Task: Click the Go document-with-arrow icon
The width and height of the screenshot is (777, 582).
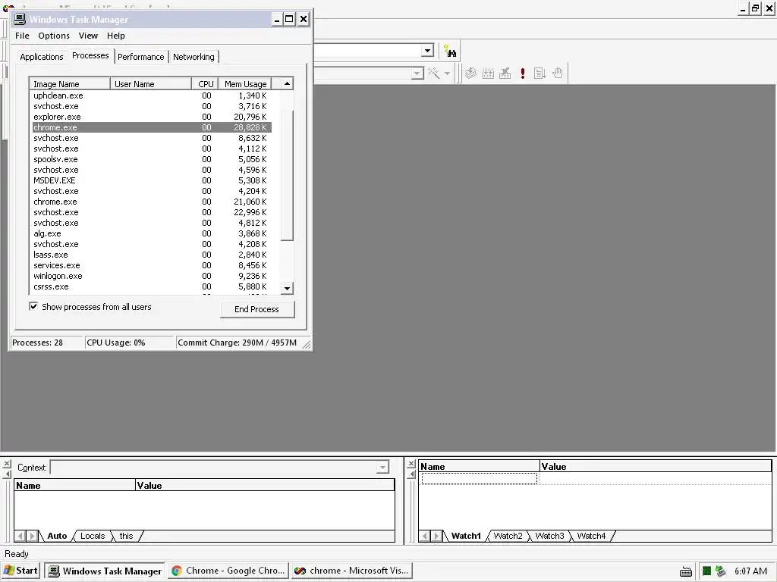Action: [539, 74]
